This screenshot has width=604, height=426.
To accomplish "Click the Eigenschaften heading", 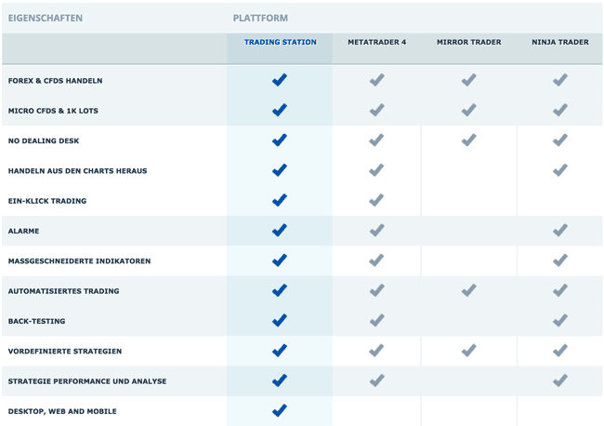I will [x=46, y=18].
